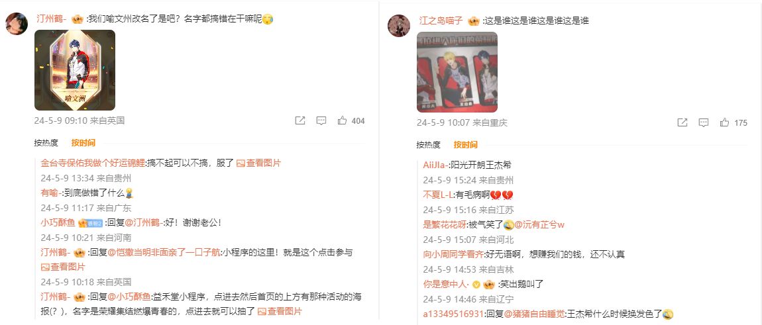This screenshot has height=325, width=762.
Task: Sort right comments by 按热度
Action: pos(429,145)
